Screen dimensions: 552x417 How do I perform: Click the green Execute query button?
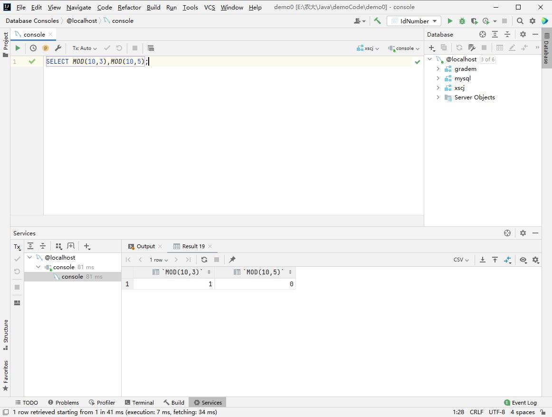18,48
